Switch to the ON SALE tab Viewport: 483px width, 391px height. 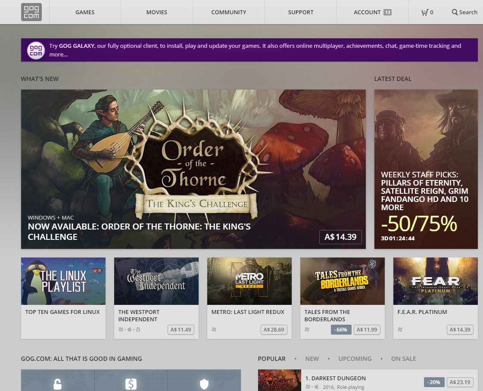point(404,359)
